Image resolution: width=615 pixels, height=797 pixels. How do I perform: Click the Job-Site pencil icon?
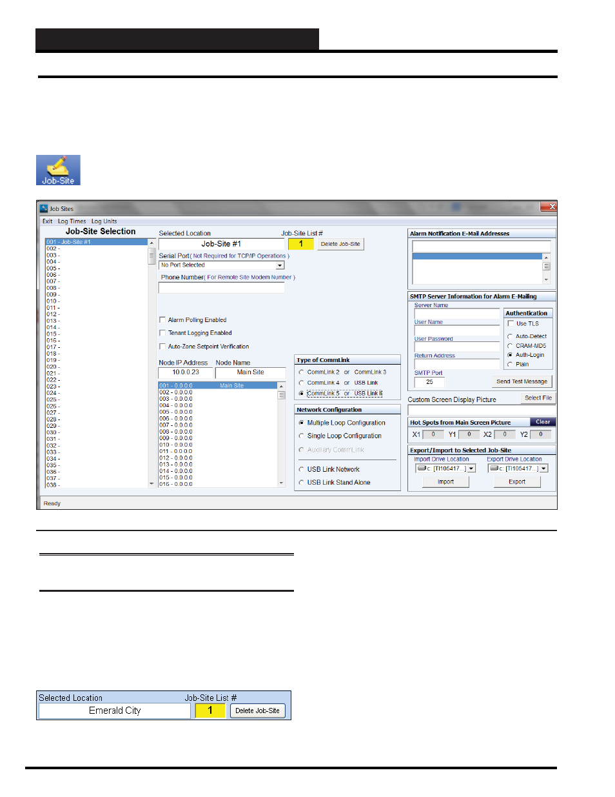pyautogui.click(x=57, y=169)
